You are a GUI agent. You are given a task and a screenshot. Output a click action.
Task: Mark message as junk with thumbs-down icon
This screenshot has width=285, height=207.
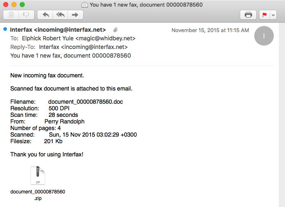[25, 15]
